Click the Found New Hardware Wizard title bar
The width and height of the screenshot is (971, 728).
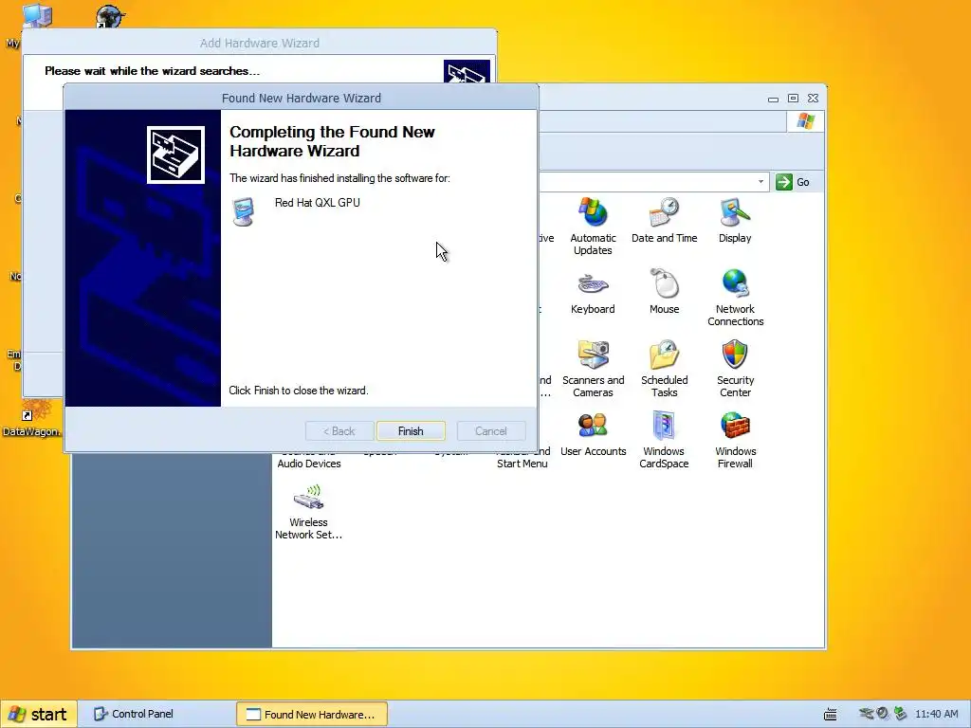301,98
